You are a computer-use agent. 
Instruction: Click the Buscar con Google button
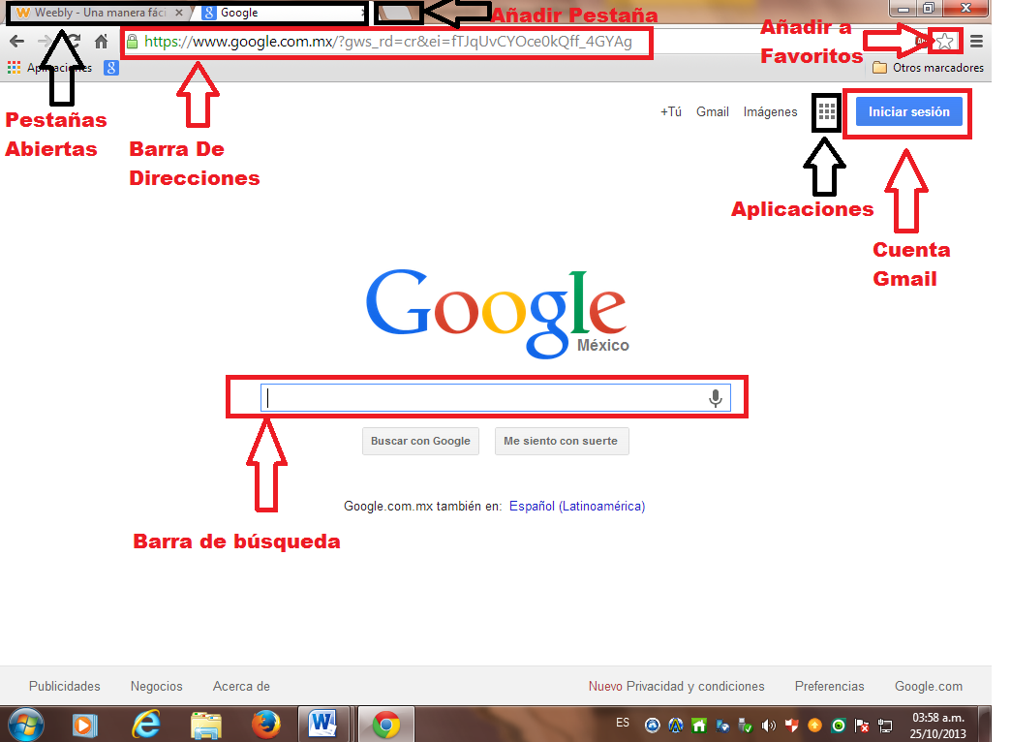[420, 442]
